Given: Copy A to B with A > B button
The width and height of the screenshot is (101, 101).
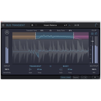Looking at the screenshot, I should tap(77, 25).
